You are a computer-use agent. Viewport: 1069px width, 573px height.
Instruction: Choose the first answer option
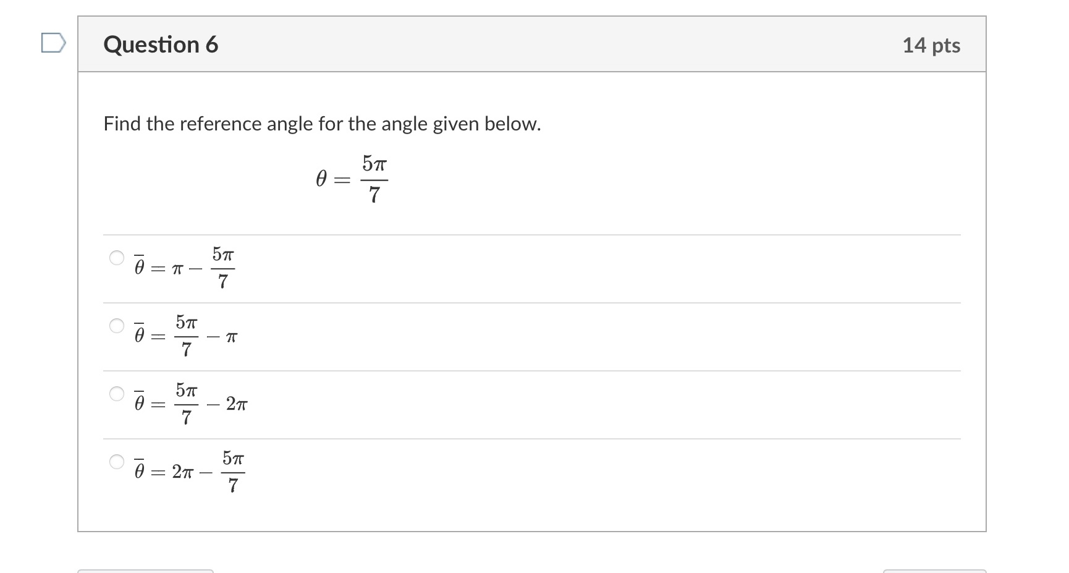[x=117, y=259]
